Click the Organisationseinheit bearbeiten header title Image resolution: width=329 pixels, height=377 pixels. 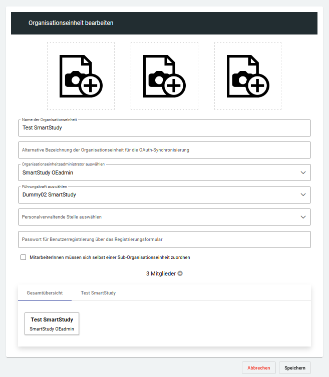tap(71, 23)
